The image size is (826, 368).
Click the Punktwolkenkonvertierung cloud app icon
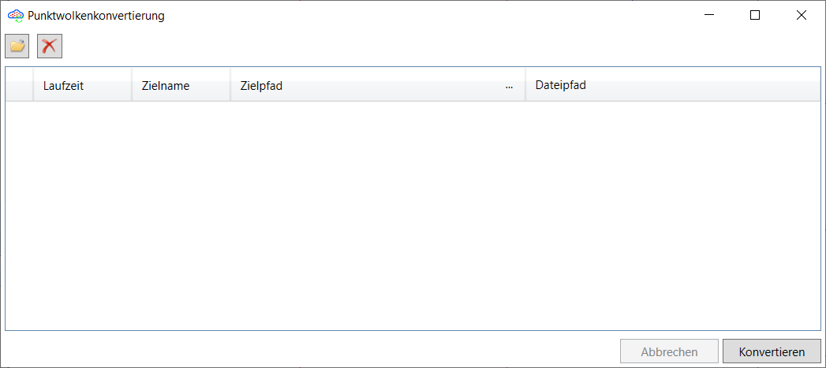point(15,15)
